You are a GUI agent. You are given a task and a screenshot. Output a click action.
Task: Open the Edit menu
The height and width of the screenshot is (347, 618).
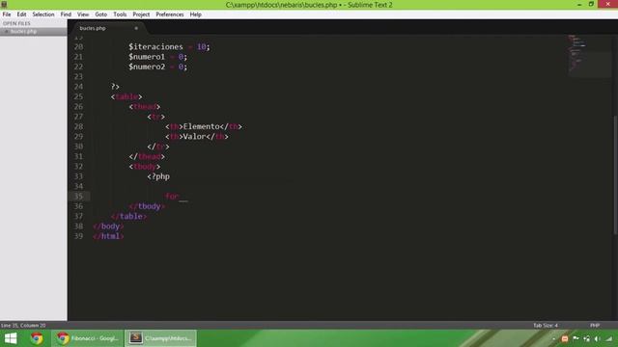pyautogui.click(x=21, y=14)
